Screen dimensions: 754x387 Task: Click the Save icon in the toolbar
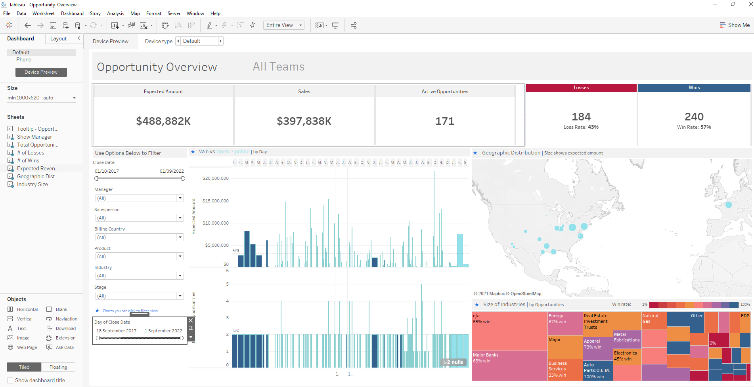53,25
